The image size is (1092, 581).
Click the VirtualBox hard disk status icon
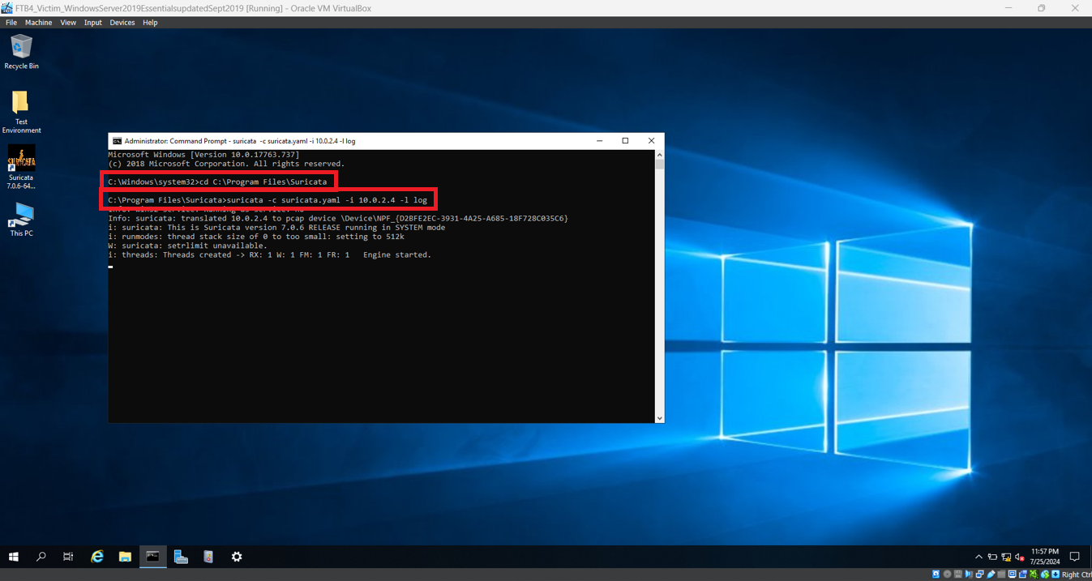coord(936,575)
